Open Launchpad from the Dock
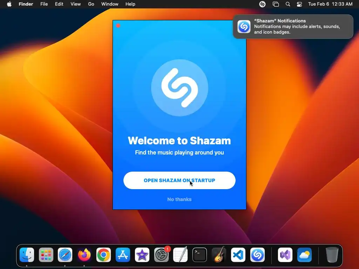 coord(46,255)
